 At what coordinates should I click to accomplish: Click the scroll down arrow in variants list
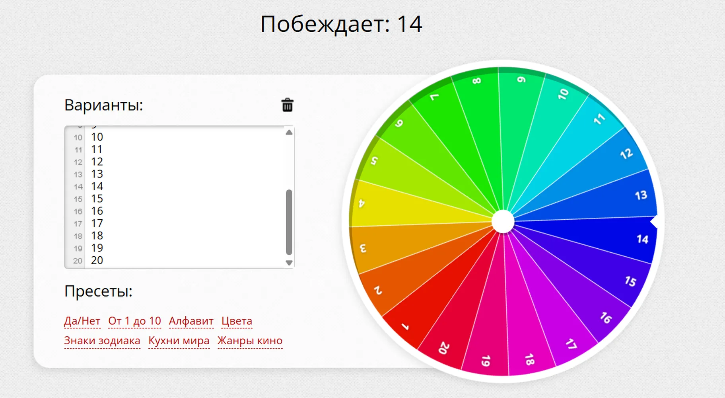[x=289, y=263]
